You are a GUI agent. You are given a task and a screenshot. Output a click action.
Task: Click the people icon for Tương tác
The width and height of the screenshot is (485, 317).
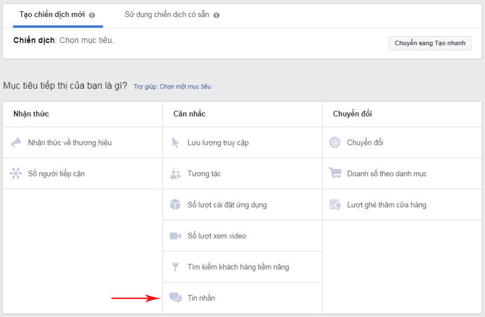tap(175, 173)
